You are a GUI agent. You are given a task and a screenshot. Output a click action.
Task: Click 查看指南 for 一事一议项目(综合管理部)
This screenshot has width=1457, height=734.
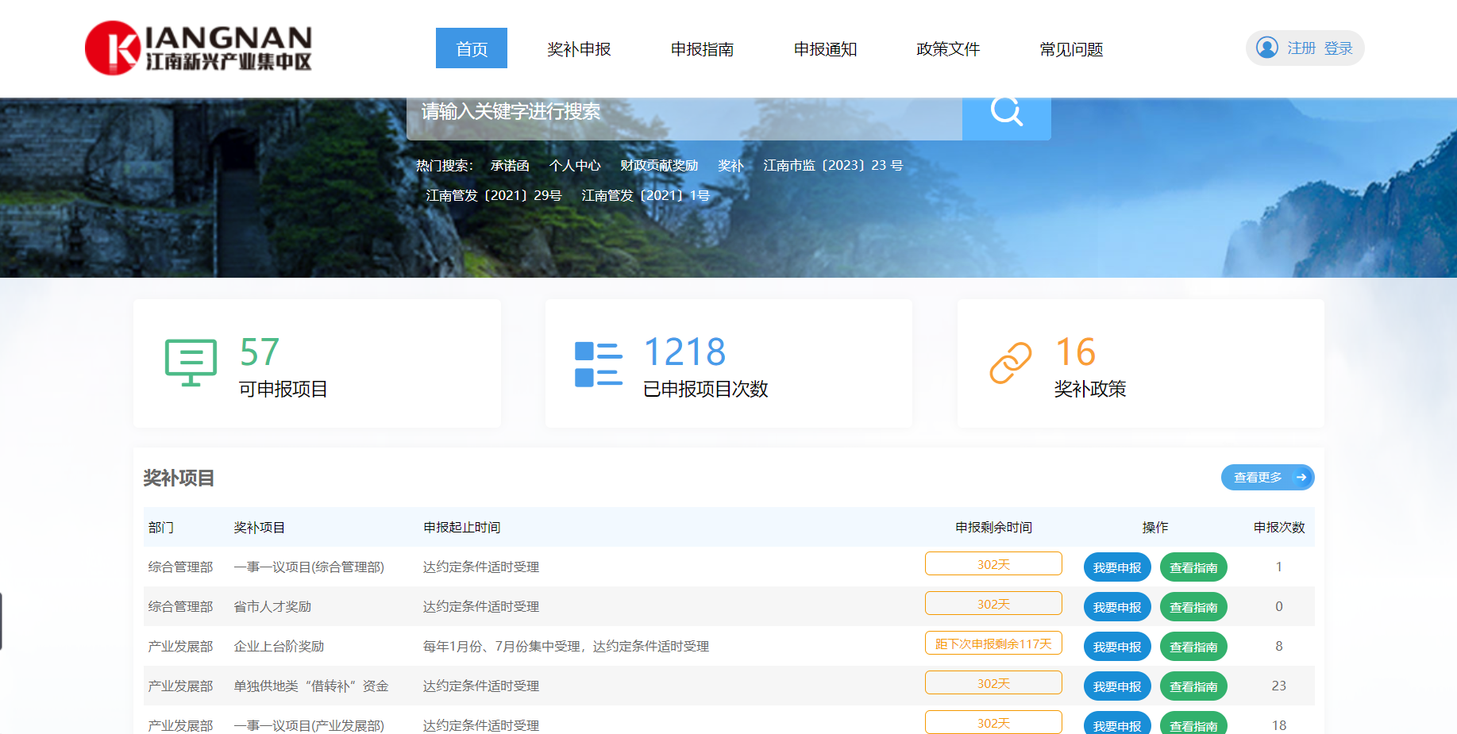[1193, 567]
